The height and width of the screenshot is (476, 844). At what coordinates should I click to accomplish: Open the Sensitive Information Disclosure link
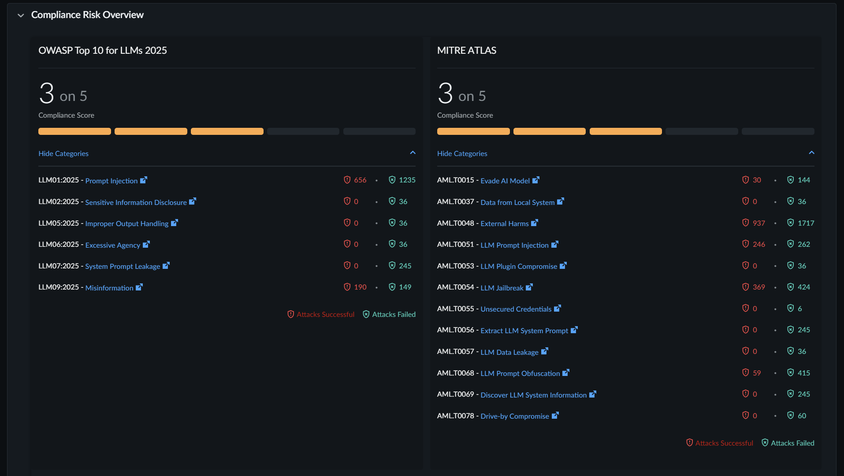(x=136, y=202)
